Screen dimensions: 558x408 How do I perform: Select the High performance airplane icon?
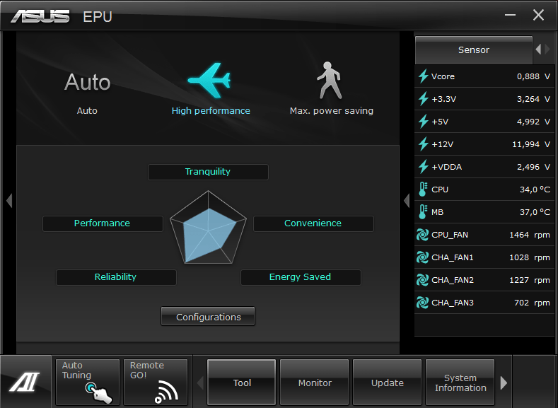pos(209,81)
